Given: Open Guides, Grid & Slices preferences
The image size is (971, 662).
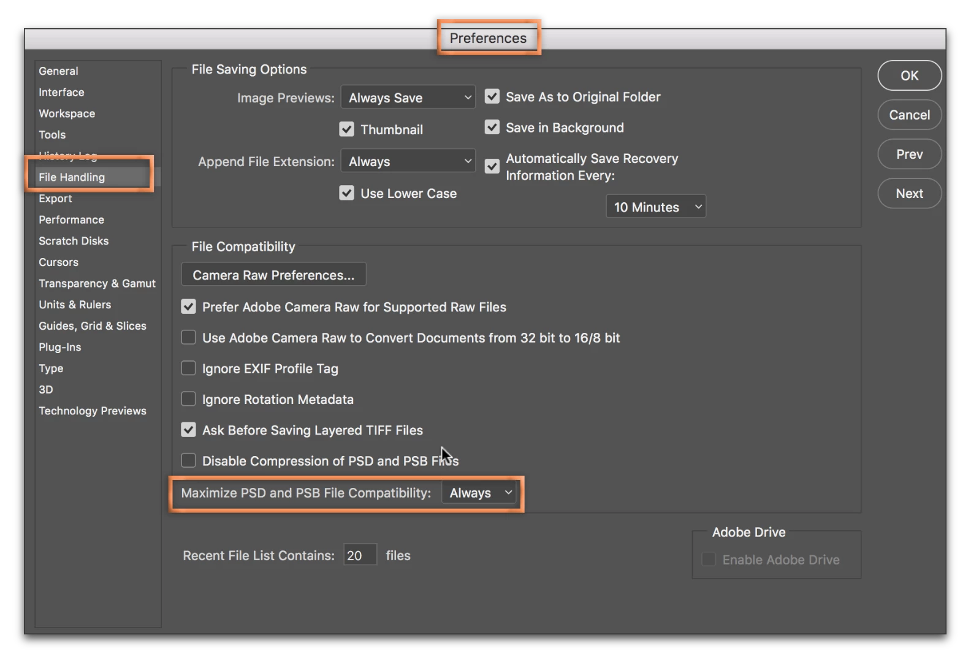Looking at the screenshot, I should pos(93,326).
